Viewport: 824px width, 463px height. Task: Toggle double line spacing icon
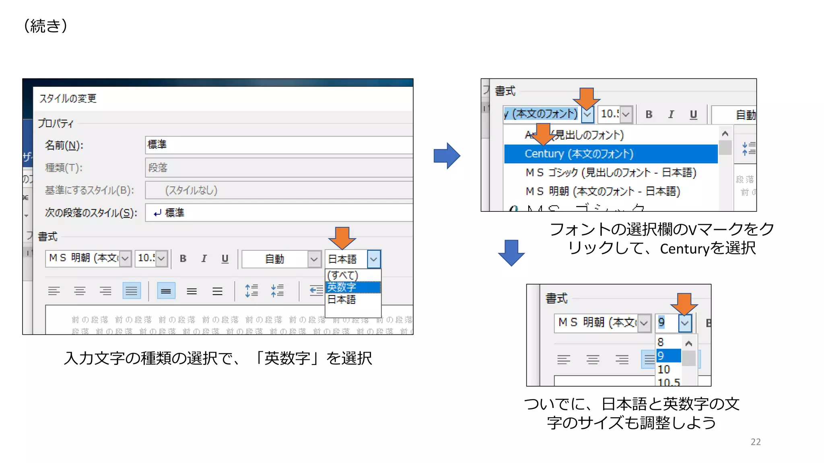[x=217, y=291]
